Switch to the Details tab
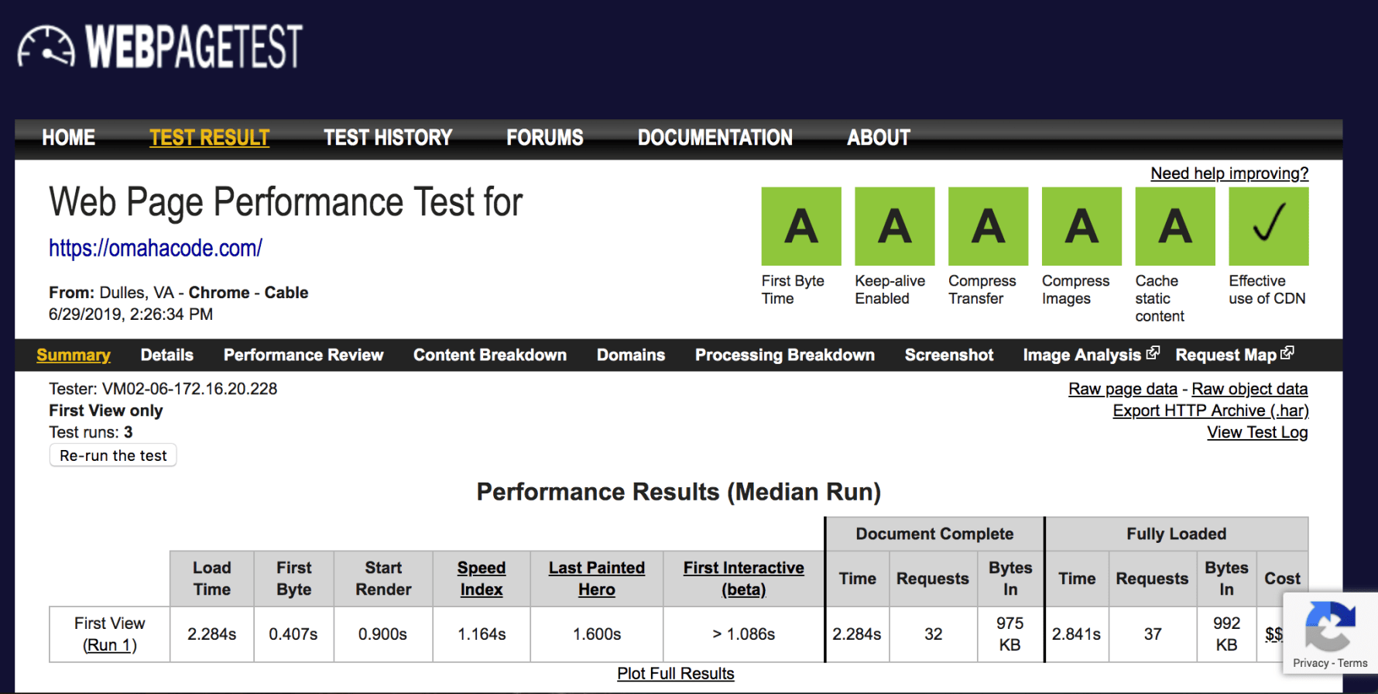 click(x=167, y=355)
